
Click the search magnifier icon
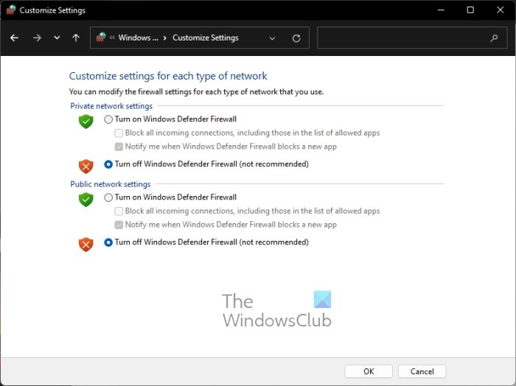click(x=494, y=38)
